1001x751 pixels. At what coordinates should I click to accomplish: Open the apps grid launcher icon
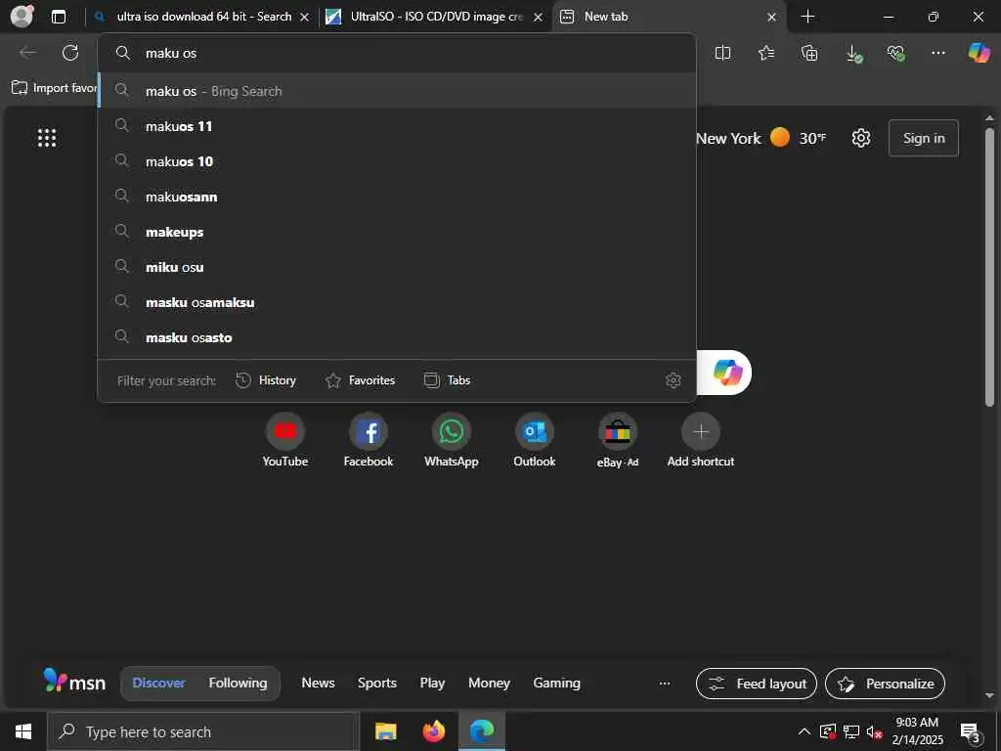click(x=47, y=138)
